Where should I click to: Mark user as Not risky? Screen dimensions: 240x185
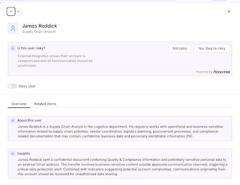(180, 49)
